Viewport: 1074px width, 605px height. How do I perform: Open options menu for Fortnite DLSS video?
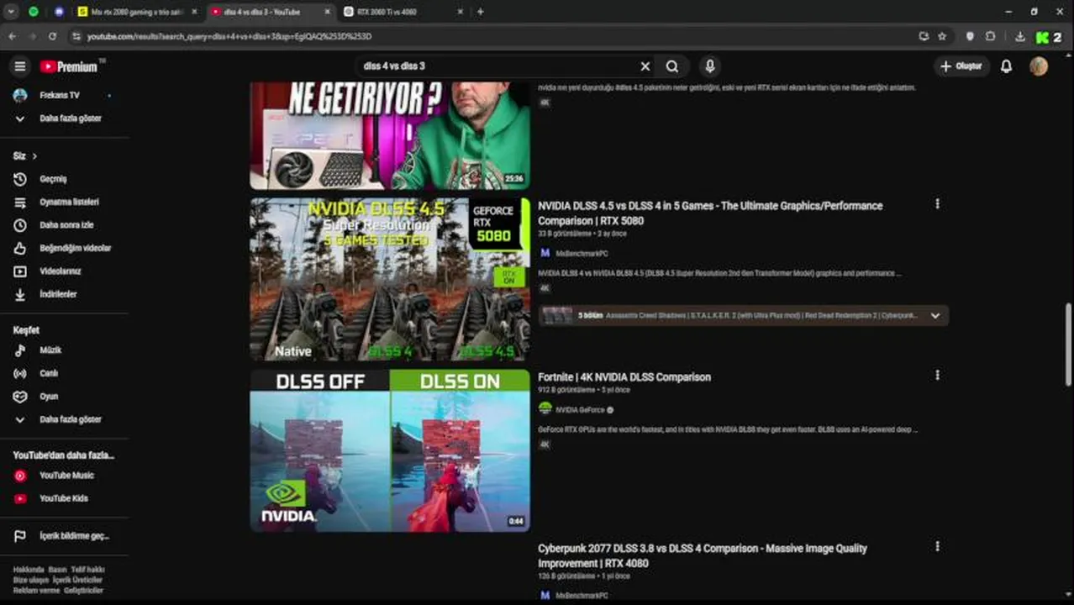click(937, 376)
